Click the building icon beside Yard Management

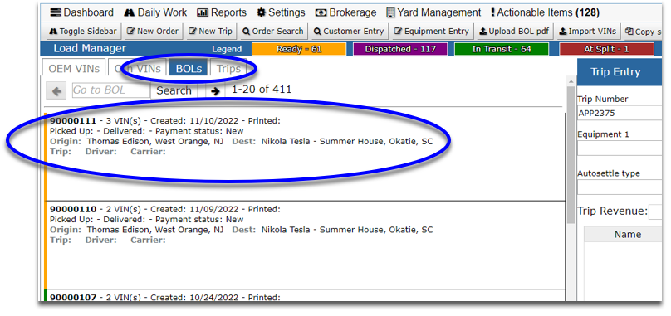tap(390, 12)
